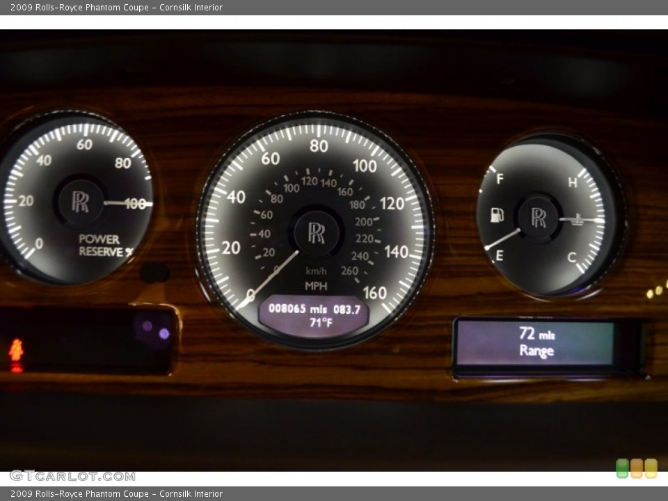Image resolution: width=668 pixels, height=501 pixels.
Task: Click the "80" mark at top of speedometer
Action: pos(319,146)
